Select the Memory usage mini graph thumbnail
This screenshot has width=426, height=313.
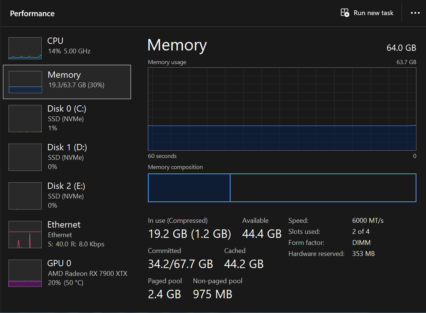[x=25, y=82]
